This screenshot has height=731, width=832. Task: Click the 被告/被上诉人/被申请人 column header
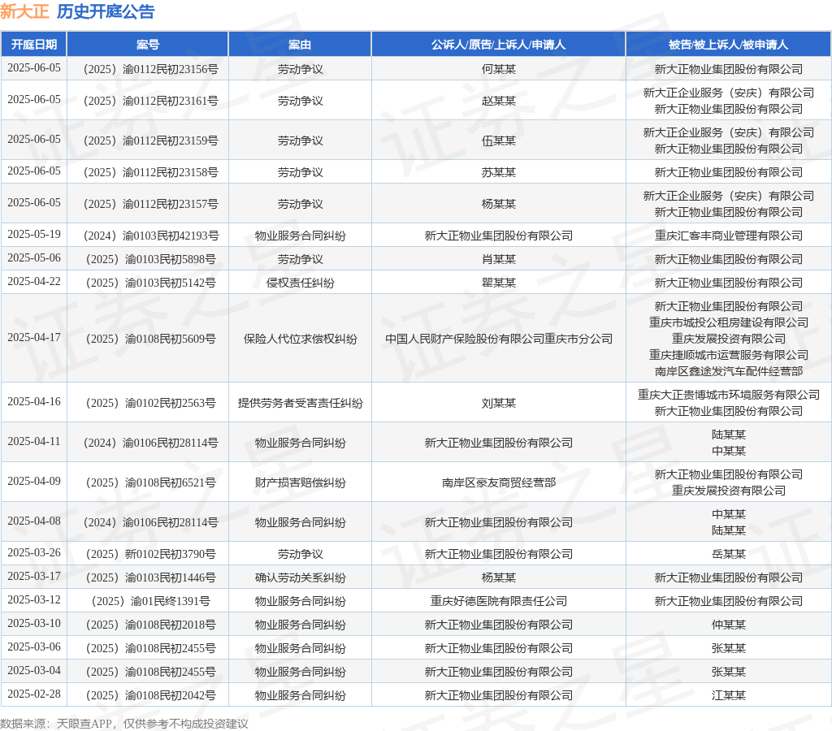tap(728, 45)
